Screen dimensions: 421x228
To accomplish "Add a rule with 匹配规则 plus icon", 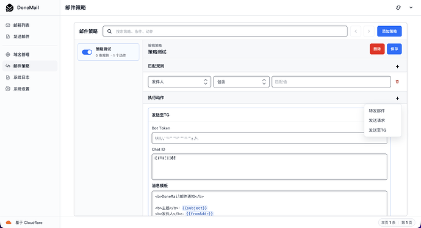I will (397, 66).
